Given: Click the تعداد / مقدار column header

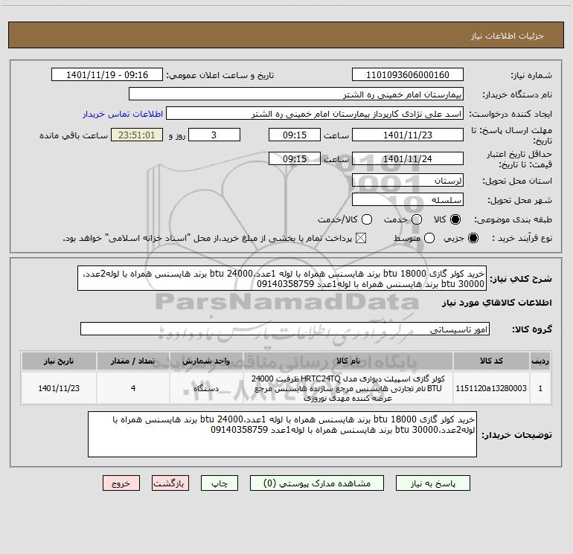Looking at the screenshot, I should coord(133,361).
